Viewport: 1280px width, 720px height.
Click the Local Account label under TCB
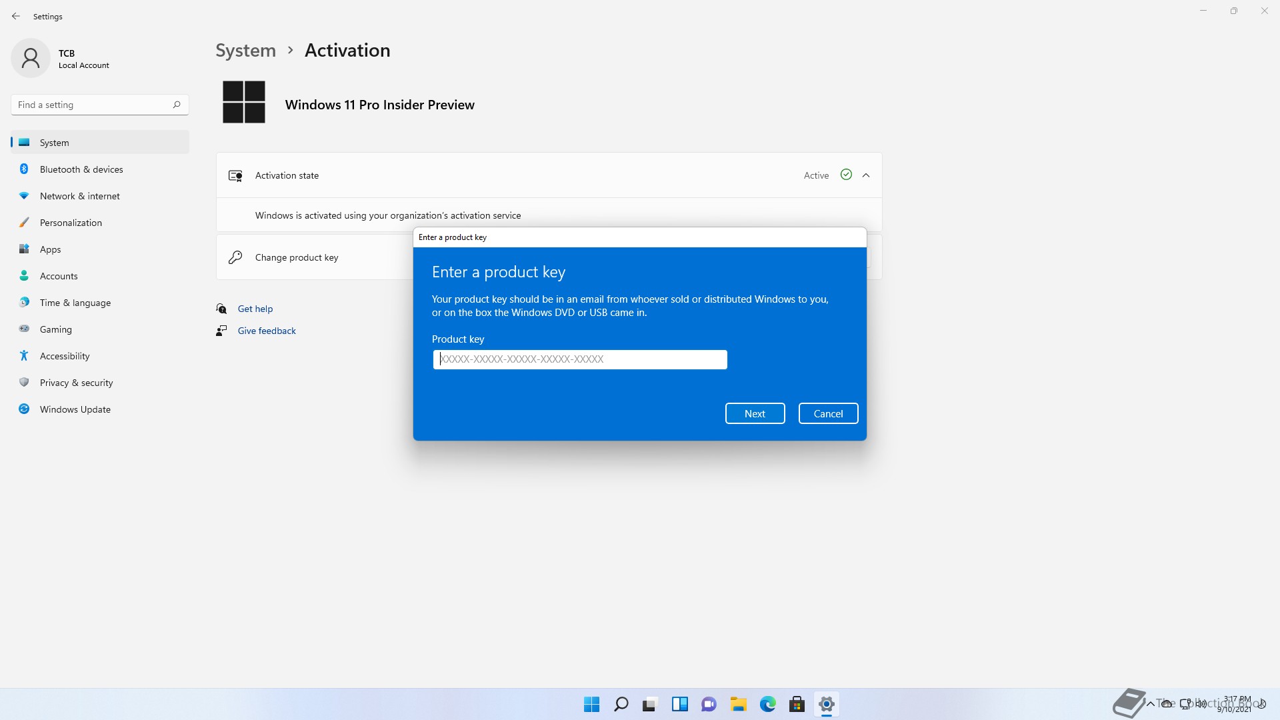tap(84, 65)
